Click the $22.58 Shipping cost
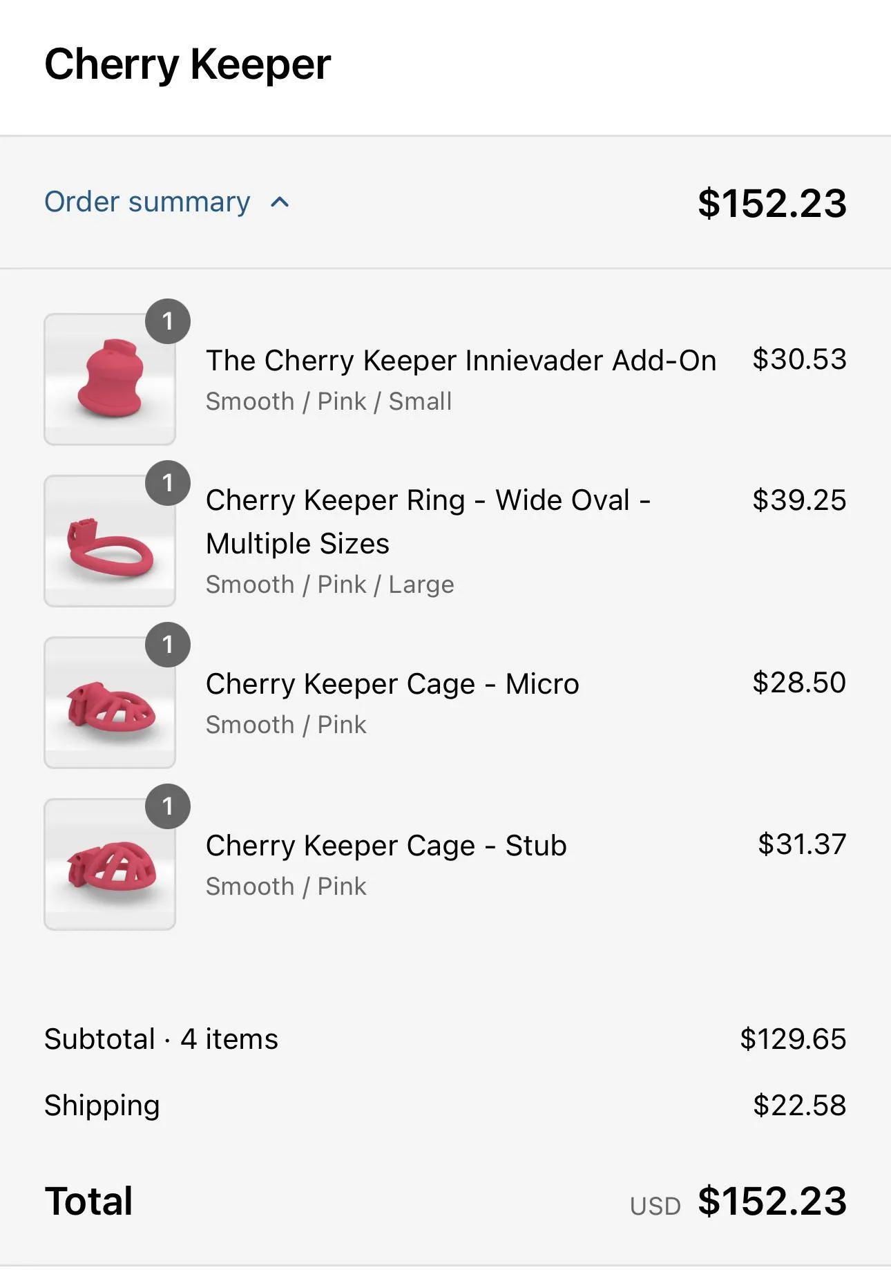The image size is (891, 1270). coord(799,1106)
